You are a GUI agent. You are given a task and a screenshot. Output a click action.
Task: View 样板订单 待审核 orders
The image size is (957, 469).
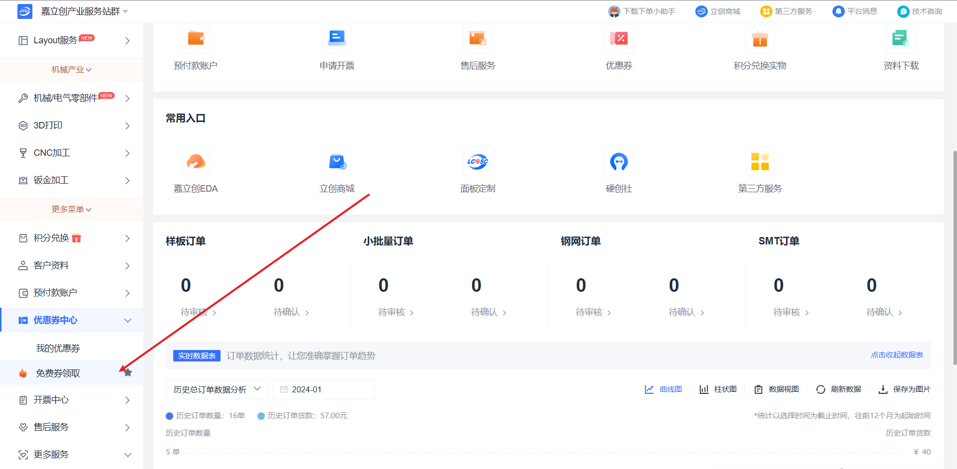point(198,312)
